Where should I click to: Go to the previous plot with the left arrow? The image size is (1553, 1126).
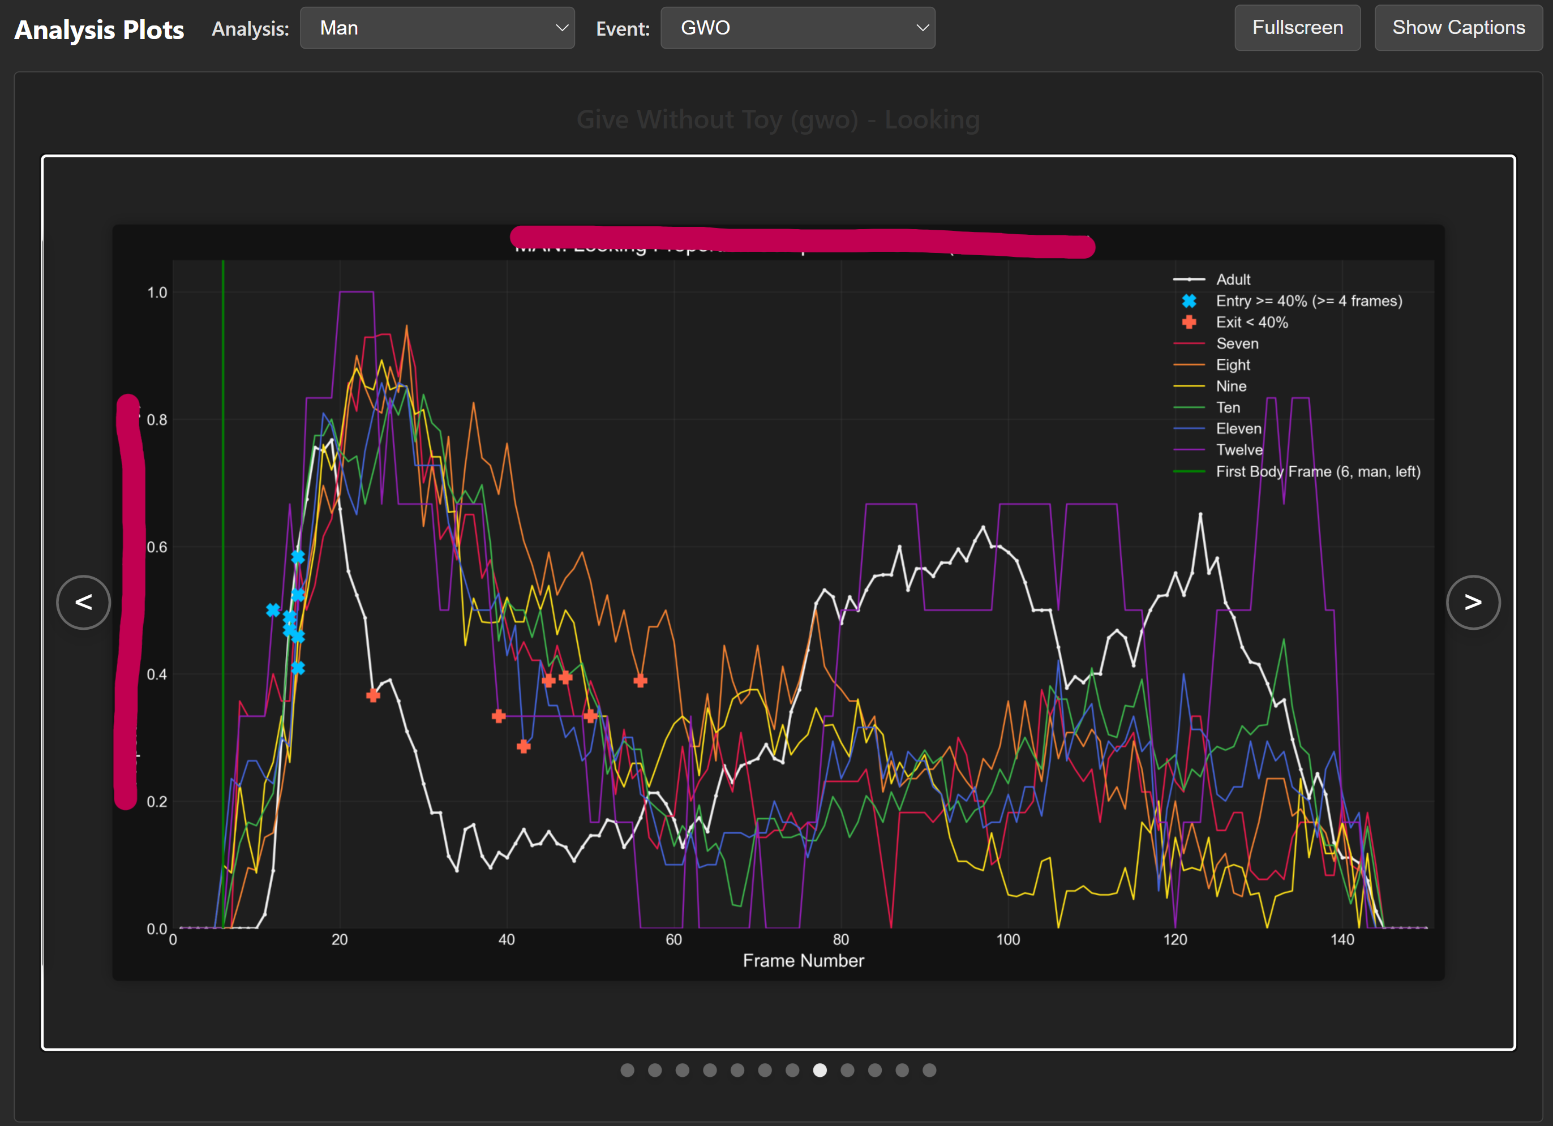84,603
